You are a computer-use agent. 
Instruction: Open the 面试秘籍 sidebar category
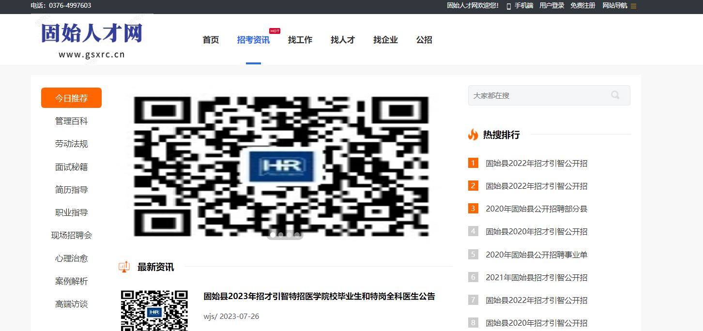tap(71, 167)
